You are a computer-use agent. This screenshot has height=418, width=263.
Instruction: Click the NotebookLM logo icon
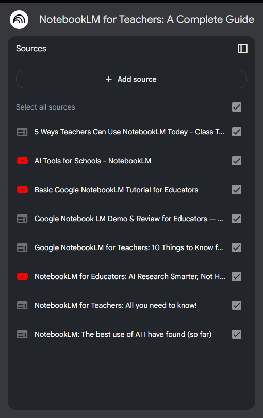point(19,20)
